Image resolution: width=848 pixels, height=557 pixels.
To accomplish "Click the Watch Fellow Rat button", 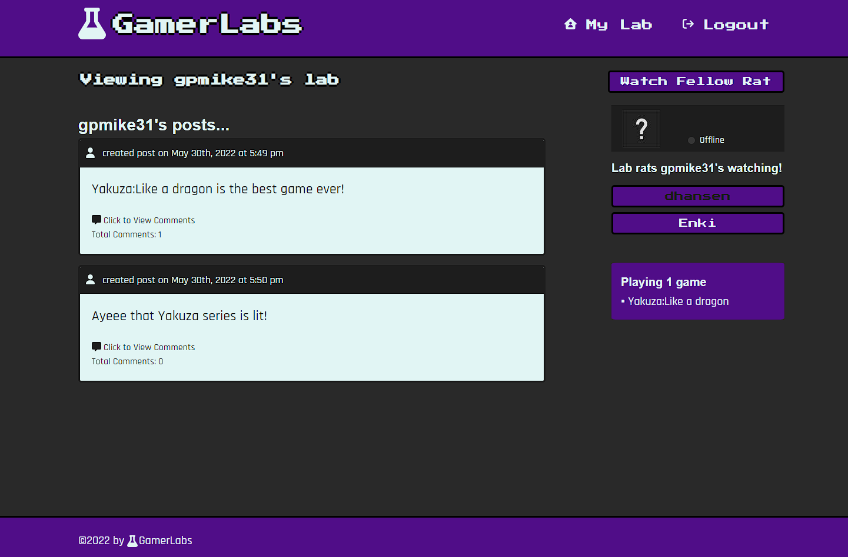I will coord(696,81).
